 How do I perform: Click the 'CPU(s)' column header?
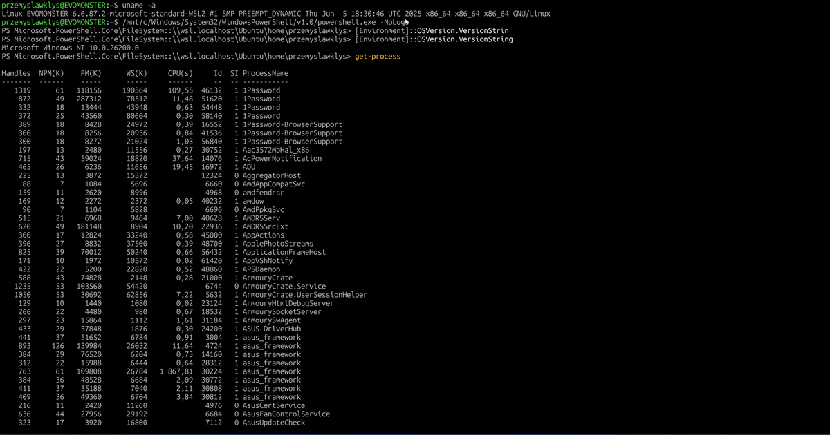pos(181,73)
